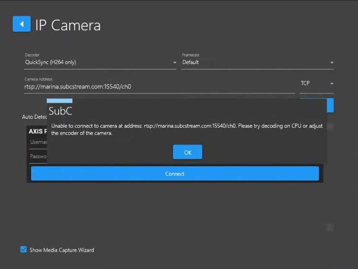Click the Framerate dropdown chevron arrow

(332, 63)
